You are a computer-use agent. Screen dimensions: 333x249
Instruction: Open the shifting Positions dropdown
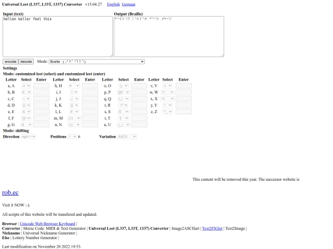(72, 136)
